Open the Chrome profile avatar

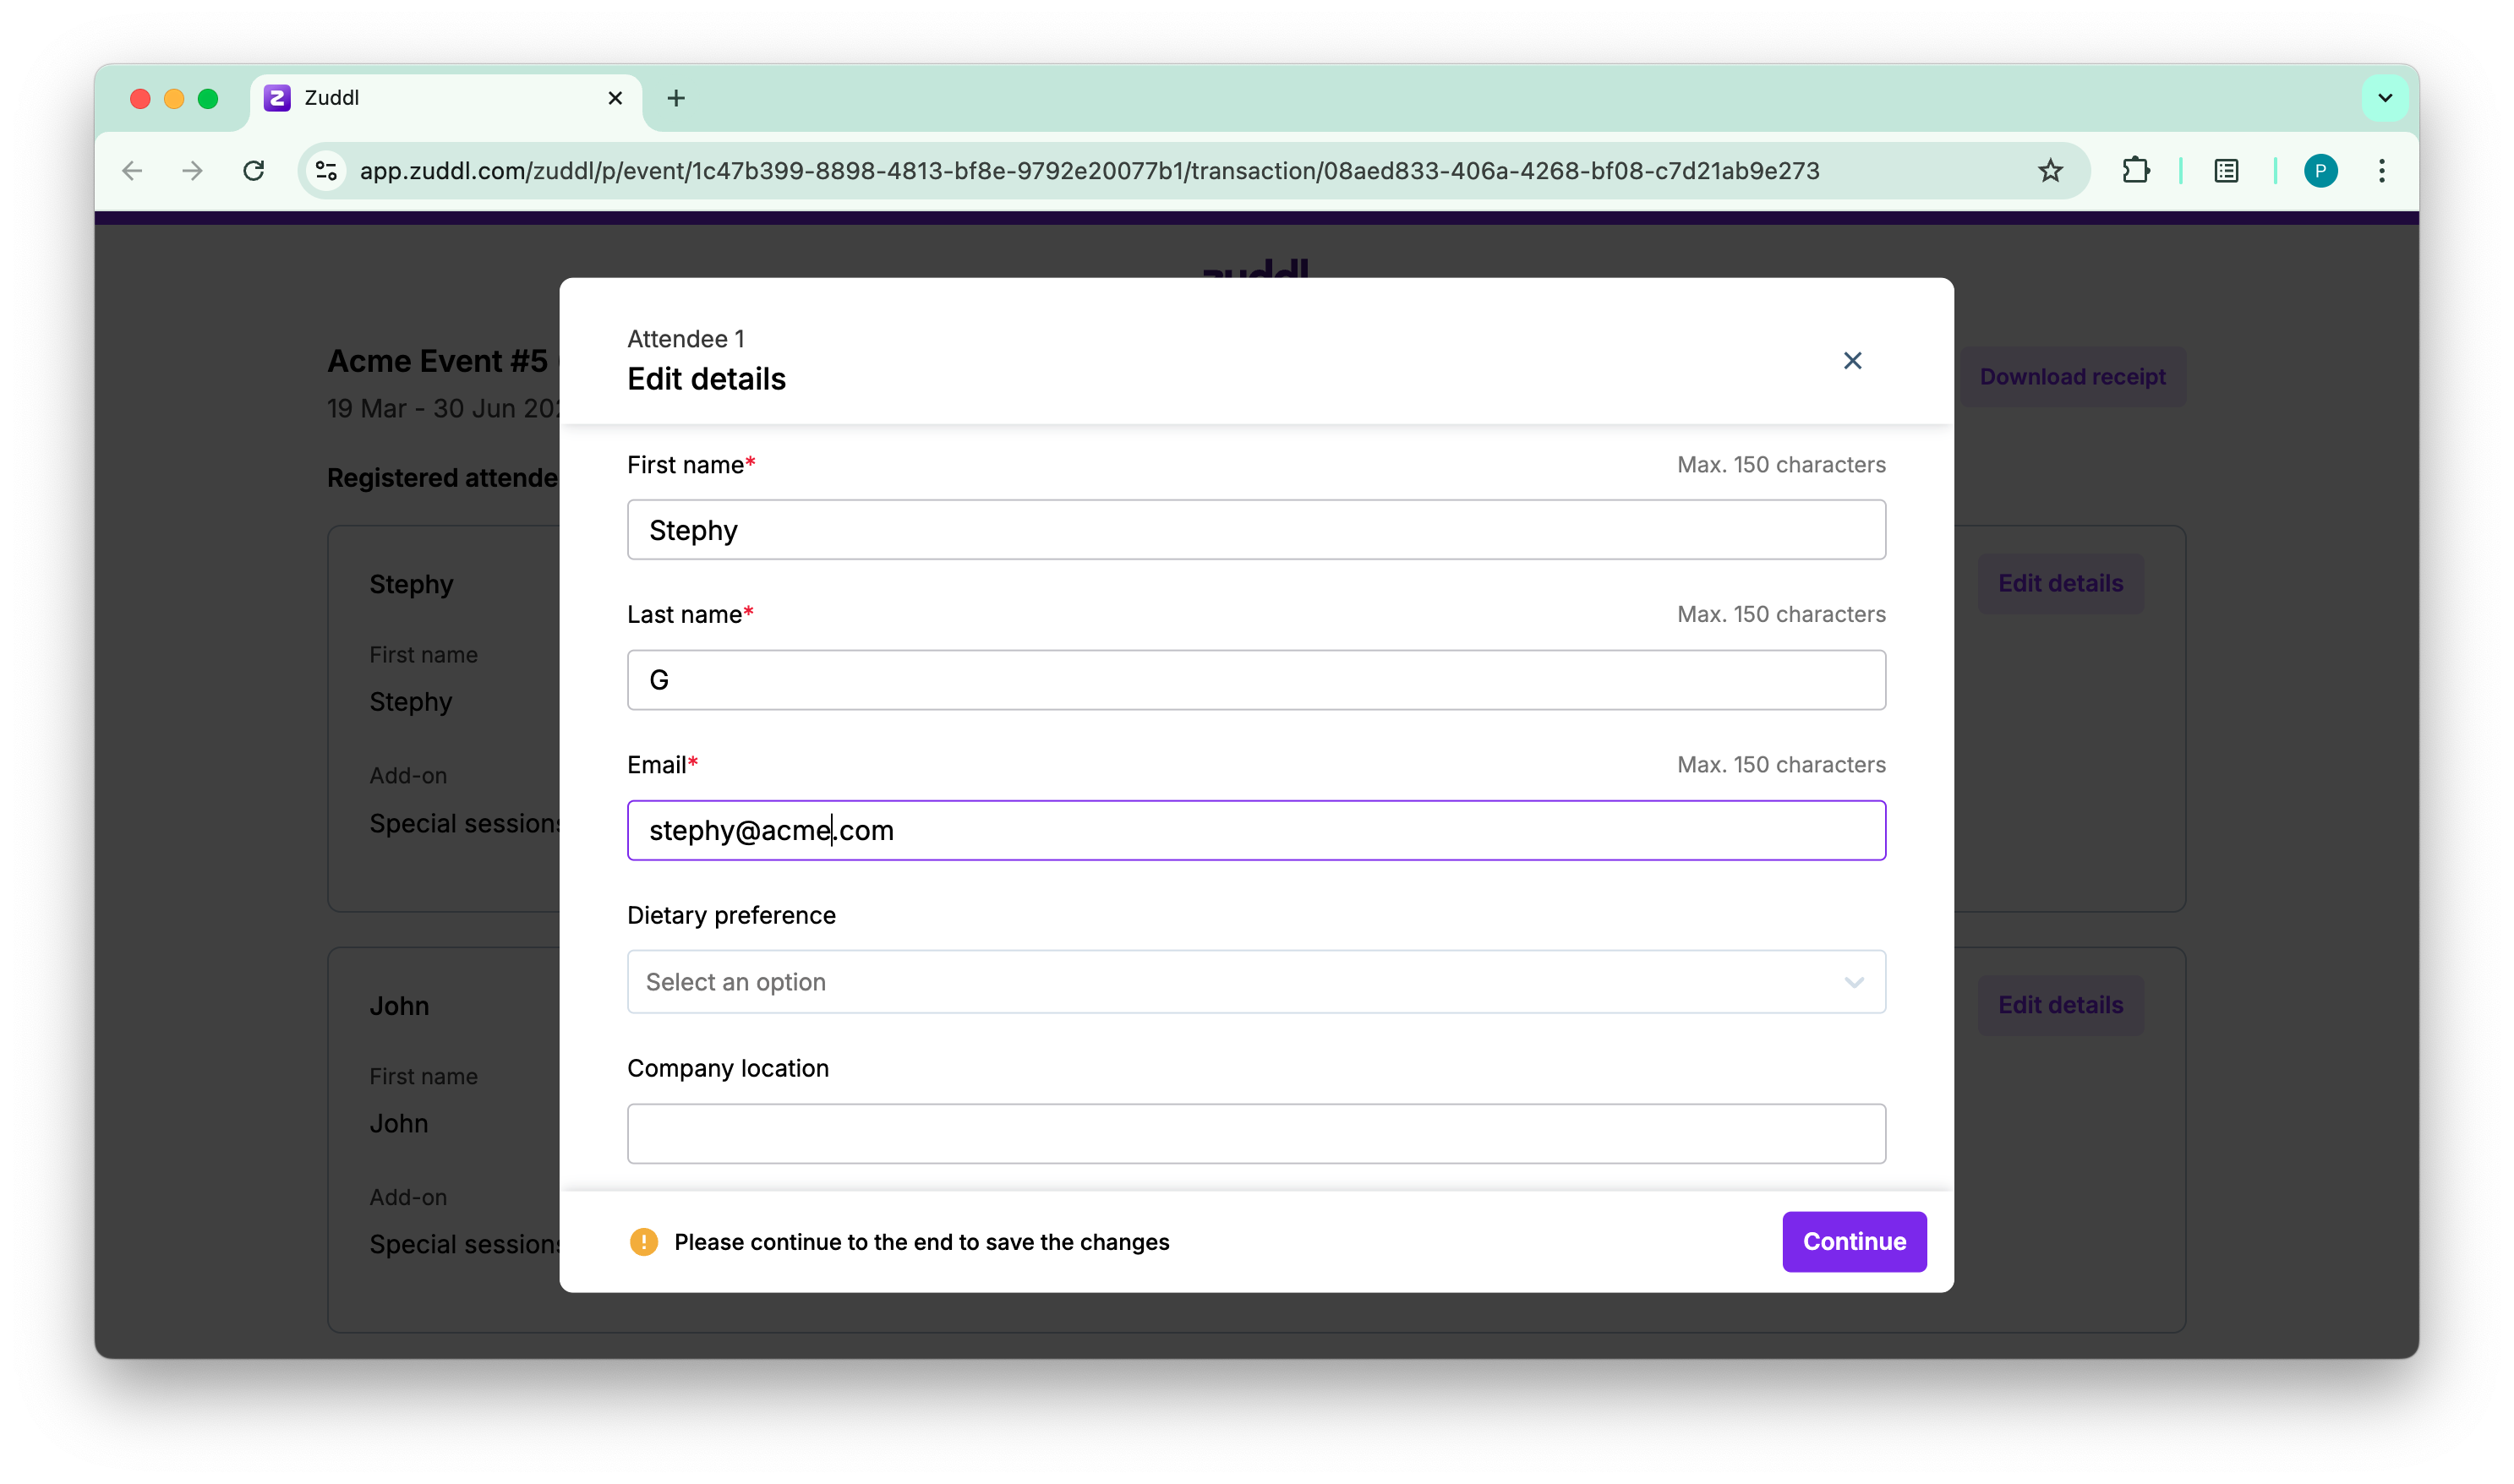2320,171
